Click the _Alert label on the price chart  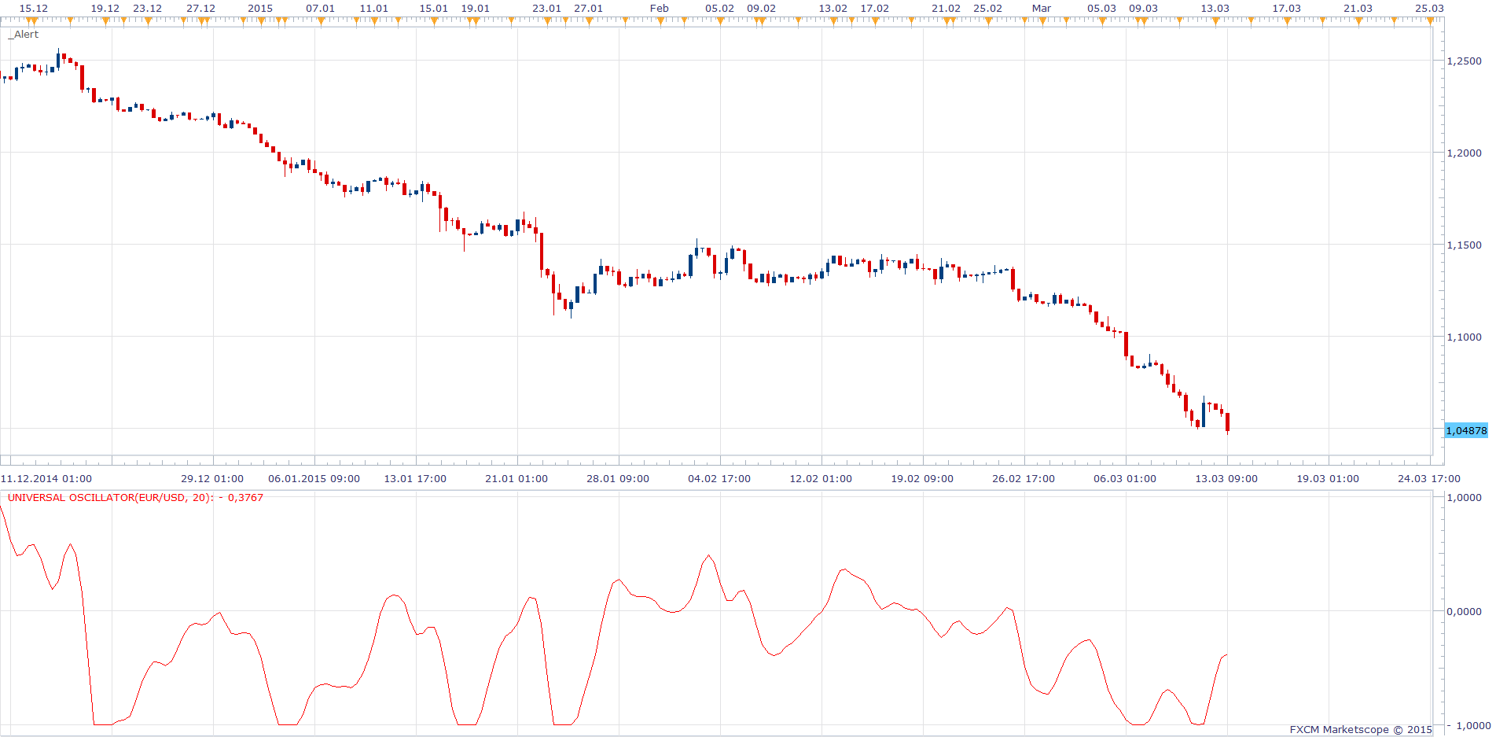[x=24, y=35]
